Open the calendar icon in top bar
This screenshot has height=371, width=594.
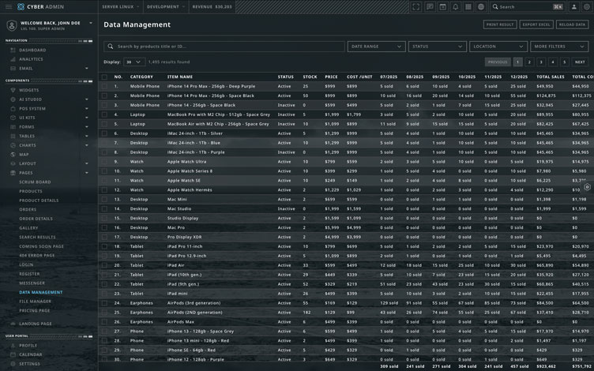tap(442, 6)
